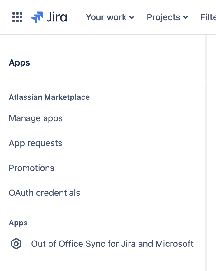Open the app switcher grid icon

(17, 17)
